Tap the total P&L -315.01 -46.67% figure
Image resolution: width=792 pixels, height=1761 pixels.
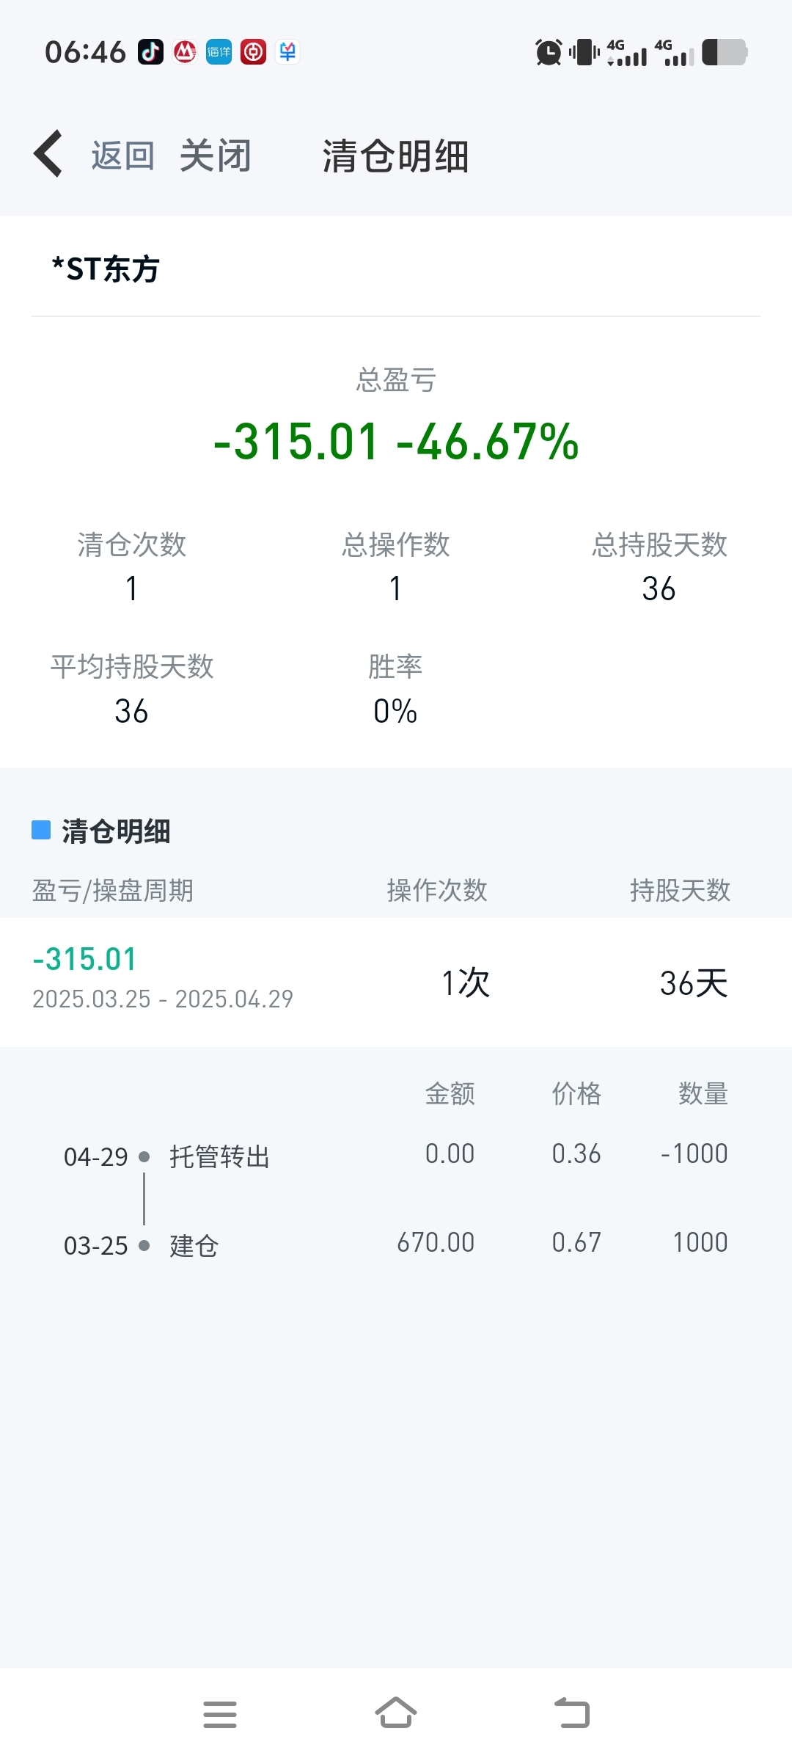coord(396,442)
